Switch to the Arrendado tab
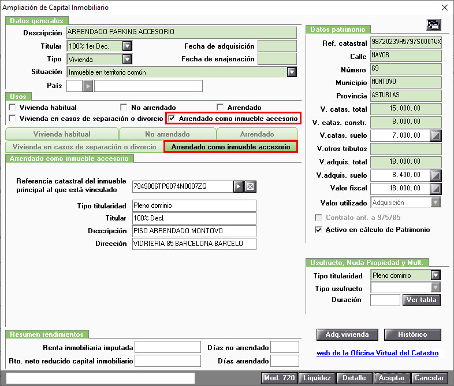Screen dimensions: 454x386 pyautogui.click(x=257, y=134)
